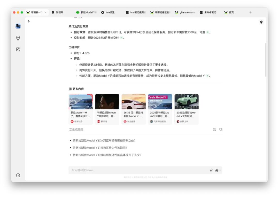The width and height of the screenshot is (279, 197).
Task: Switch to the 特斯拉最近有 tab
Action: 160,12
